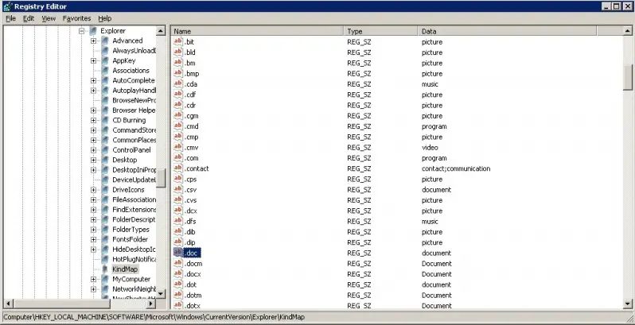This screenshot has height=325, width=635.
Task: Select the .docx value name
Action: (193, 274)
